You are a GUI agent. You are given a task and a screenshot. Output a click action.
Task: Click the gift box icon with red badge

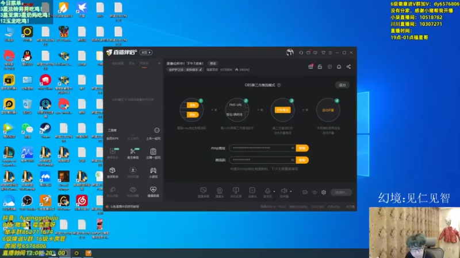(x=310, y=67)
